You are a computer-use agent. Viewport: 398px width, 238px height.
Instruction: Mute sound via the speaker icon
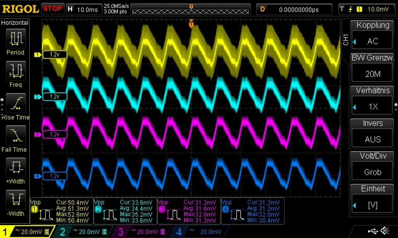pyautogui.click(x=385, y=231)
